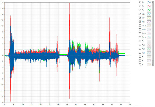
Task: Click the Mx cyan plot style icon
Action: [149, 14]
